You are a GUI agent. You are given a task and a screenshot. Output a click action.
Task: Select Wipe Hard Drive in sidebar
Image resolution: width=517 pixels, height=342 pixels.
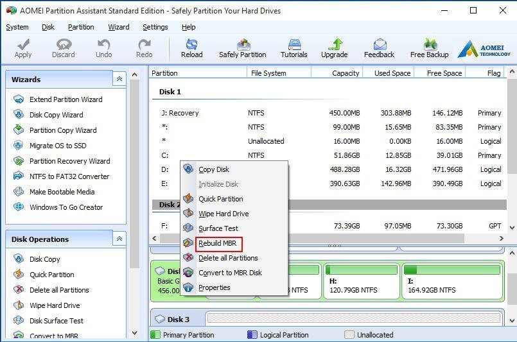point(55,305)
